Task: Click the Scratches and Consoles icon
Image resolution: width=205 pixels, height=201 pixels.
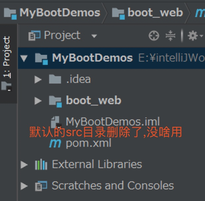Action: pos(41,186)
